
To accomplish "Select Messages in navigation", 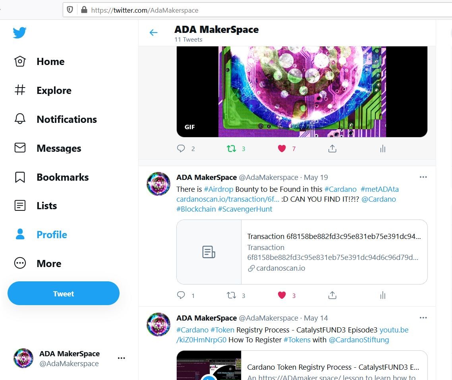I will 59,148.
